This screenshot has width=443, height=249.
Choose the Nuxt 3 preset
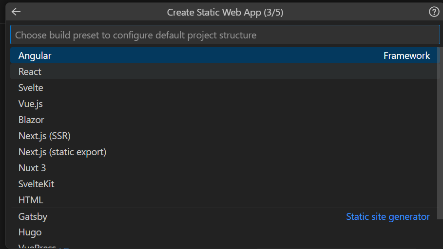pyautogui.click(x=32, y=168)
